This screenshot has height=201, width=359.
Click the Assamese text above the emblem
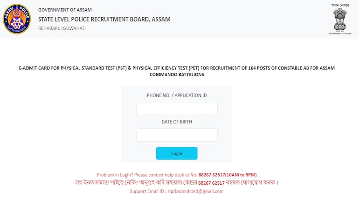coord(340,5)
